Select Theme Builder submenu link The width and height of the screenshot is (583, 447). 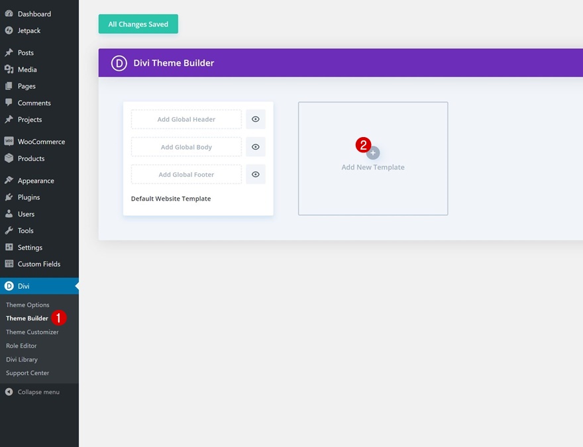click(27, 318)
